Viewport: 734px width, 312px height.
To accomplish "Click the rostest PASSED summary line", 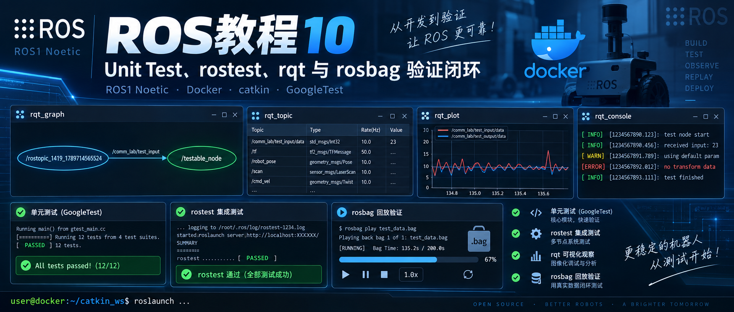I will click(226, 258).
